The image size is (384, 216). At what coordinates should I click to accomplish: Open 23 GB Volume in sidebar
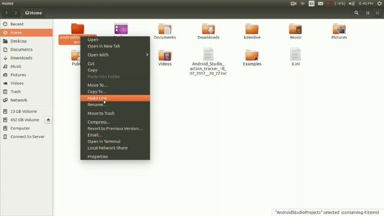pyautogui.click(x=26, y=112)
